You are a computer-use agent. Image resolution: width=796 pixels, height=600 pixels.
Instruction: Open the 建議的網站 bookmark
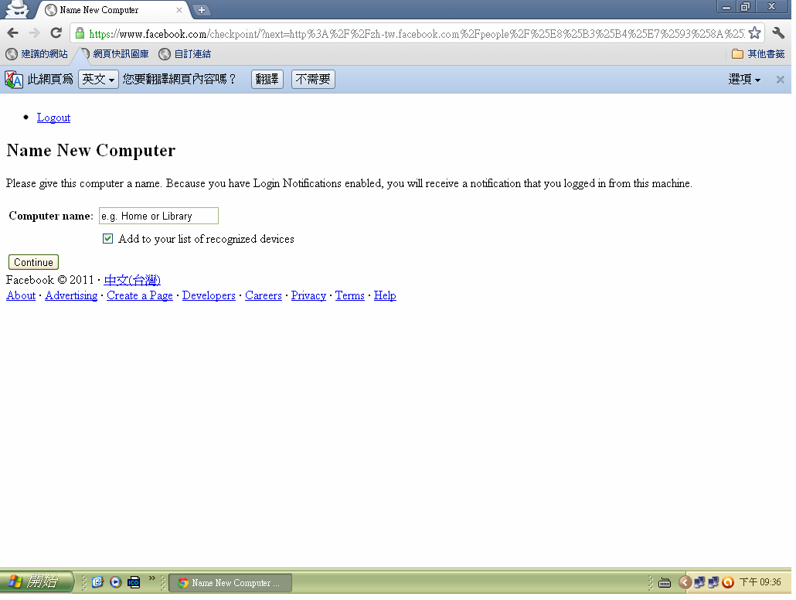click(36, 54)
